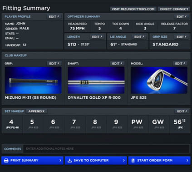192x172 pixels.
Task: Edit the Player Profile section
Action: (54, 17)
